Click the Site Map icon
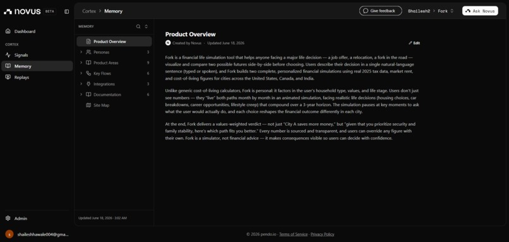Image resolution: width=509 pixels, height=242 pixels. coord(88,106)
